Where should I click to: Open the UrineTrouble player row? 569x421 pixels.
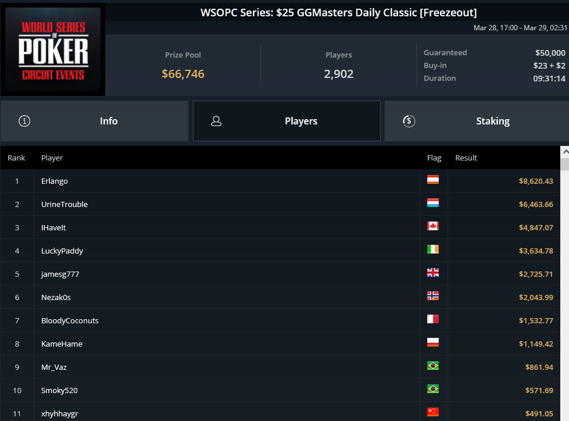(x=280, y=204)
